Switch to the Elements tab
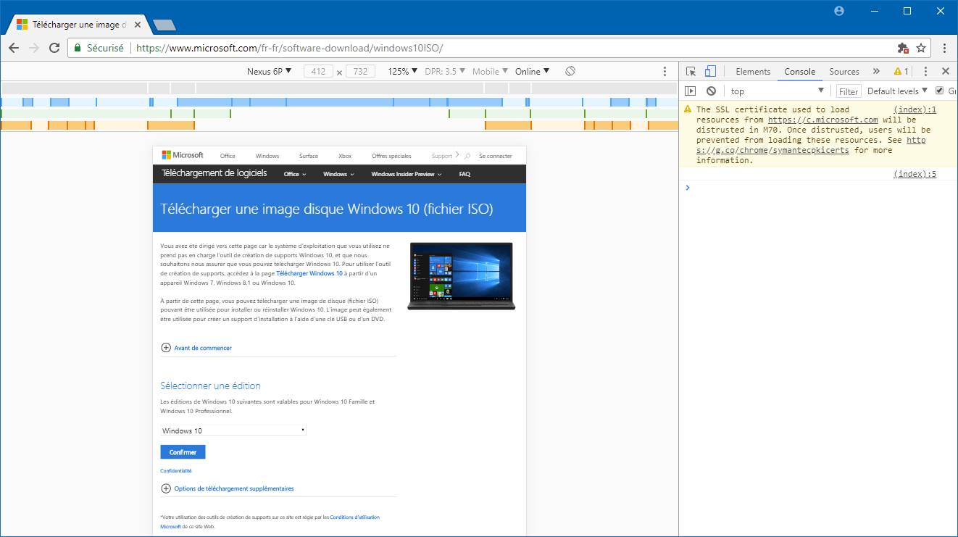The height and width of the screenshot is (537, 958). 753,71
